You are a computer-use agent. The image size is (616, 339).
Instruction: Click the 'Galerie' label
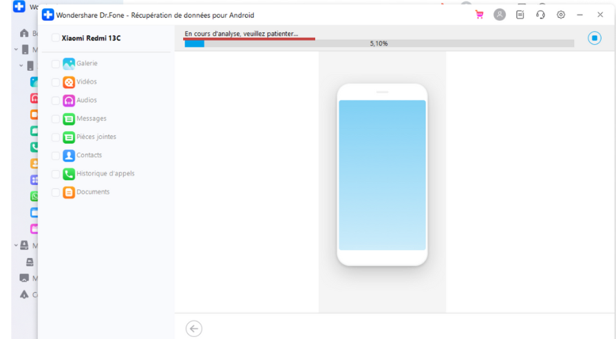click(87, 63)
